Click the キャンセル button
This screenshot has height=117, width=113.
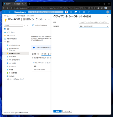click(x=67, y=111)
